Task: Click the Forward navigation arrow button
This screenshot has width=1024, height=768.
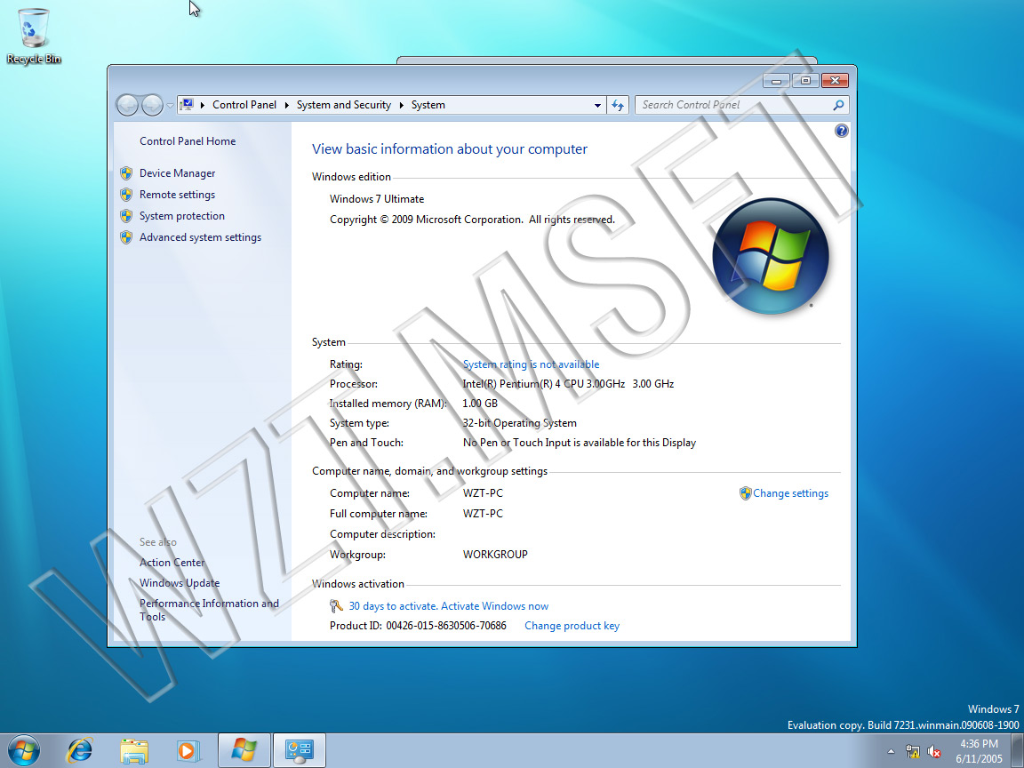Action: point(152,105)
